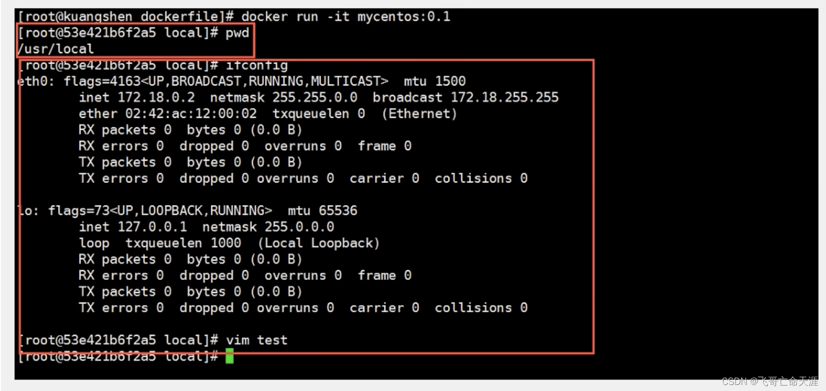
Task: Click inet address 127.0.0.1
Action: 152,227
